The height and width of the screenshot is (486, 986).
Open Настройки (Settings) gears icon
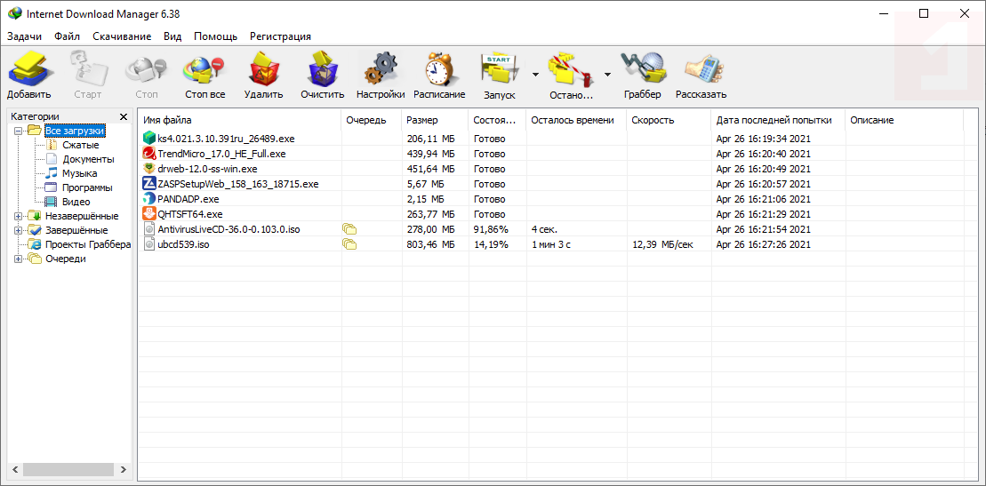pyautogui.click(x=381, y=69)
